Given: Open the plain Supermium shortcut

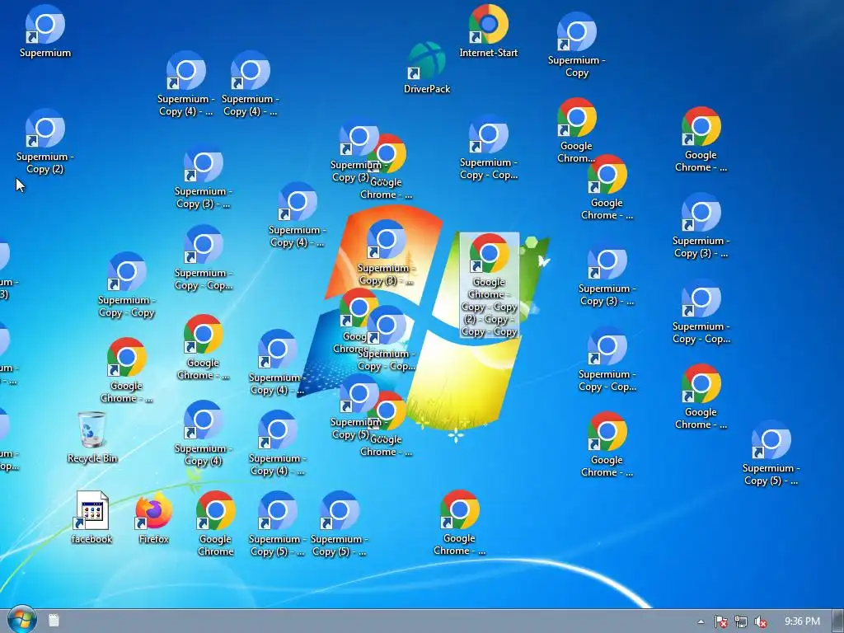Looking at the screenshot, I should pyautogui.click(x=45, y=31).
